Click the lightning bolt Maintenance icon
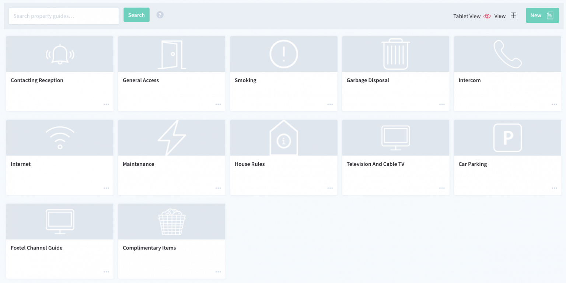 172,138
